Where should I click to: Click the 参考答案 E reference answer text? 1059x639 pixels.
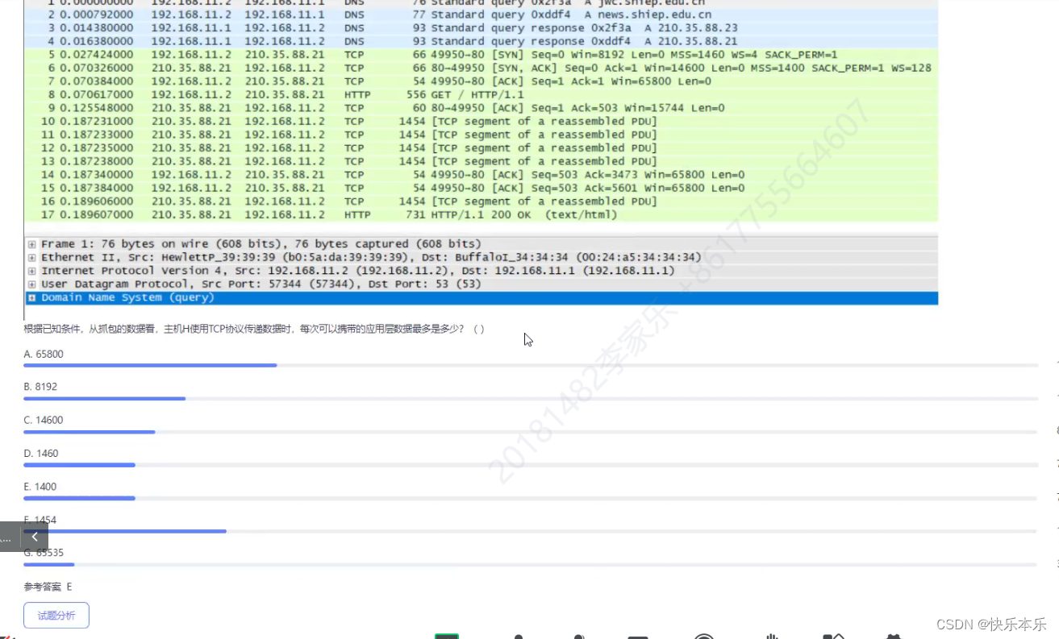[x=48, y=587]
